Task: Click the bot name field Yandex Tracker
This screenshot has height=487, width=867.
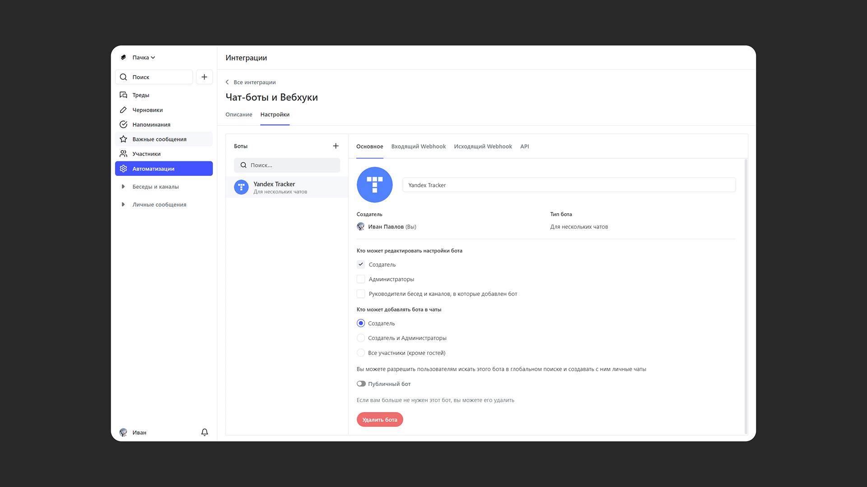Action: [x=569, y=185]
